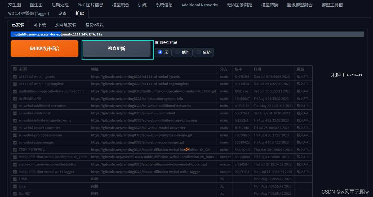Screen dimensions: 373x197
Task: Toggle the sd-webui-model-converter checkbox
Action: [x=15, y=128]
